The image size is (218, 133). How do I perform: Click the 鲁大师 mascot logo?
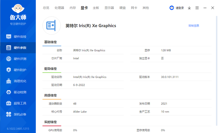tap(18, 9)
